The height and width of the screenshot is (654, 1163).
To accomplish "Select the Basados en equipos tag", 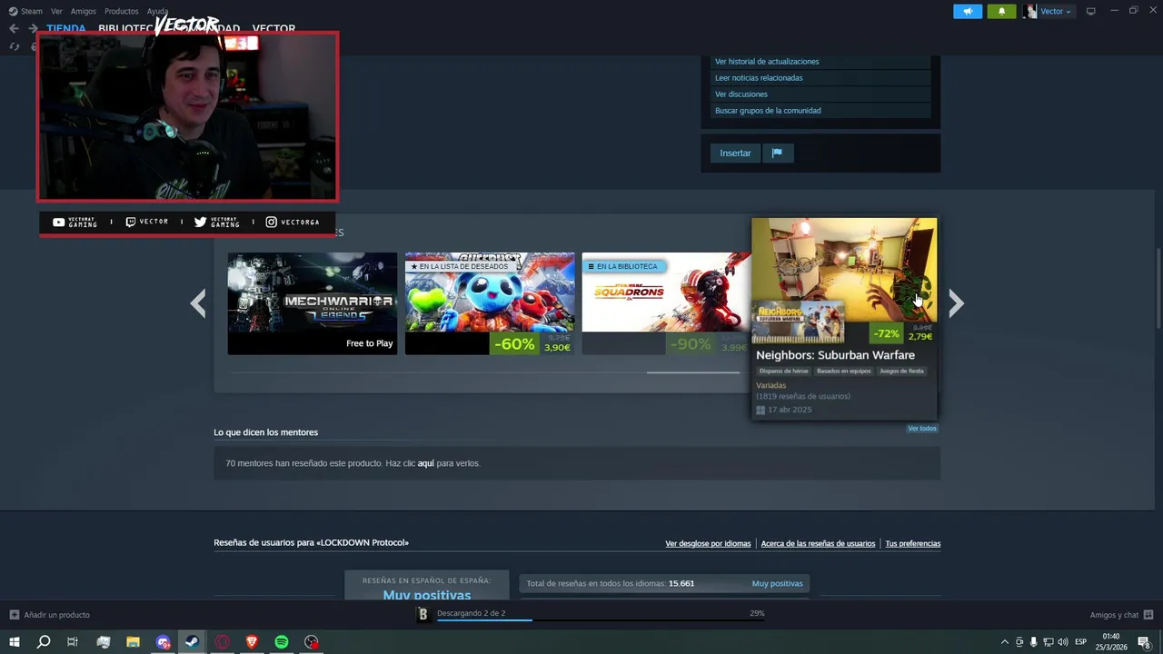I will pyautogui.click(x=843, y=371).
